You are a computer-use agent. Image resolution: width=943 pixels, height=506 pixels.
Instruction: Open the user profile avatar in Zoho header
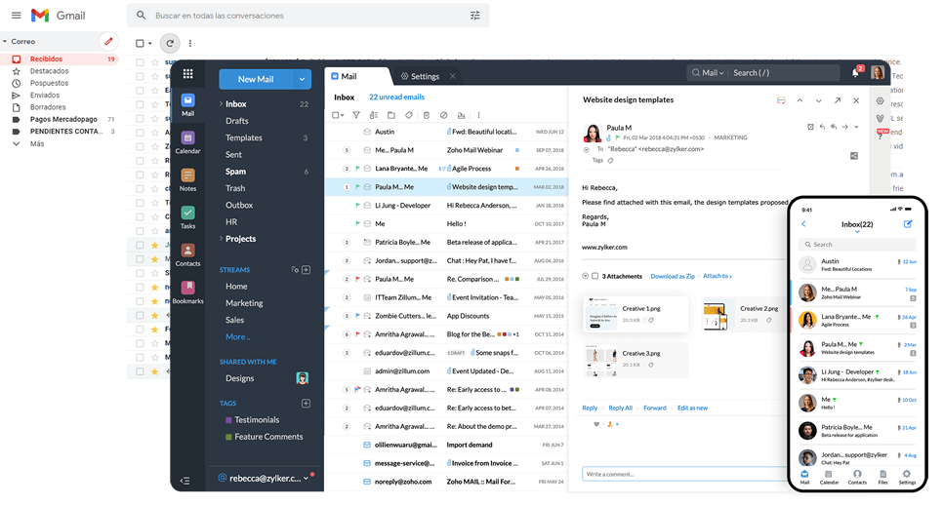click(878, 73)
